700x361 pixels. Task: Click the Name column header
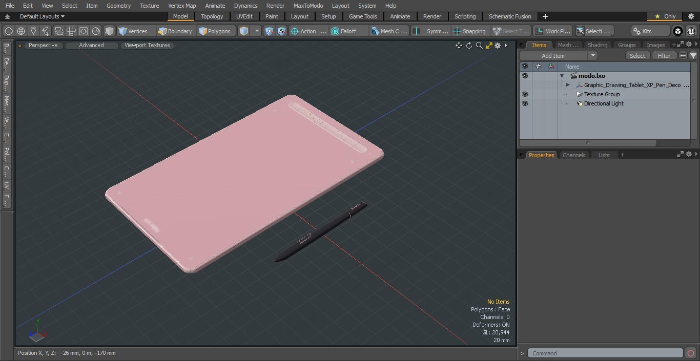pos(572,67)
